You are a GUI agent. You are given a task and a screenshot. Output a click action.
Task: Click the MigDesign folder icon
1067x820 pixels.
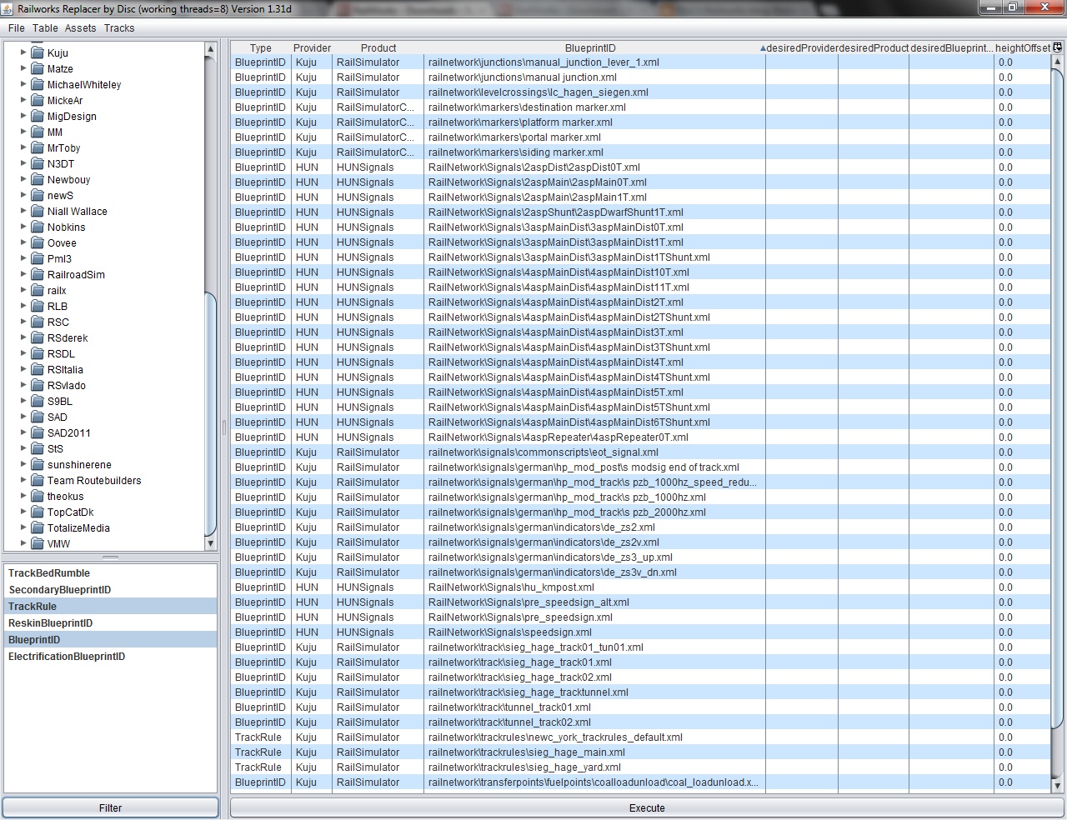point(37,116)
